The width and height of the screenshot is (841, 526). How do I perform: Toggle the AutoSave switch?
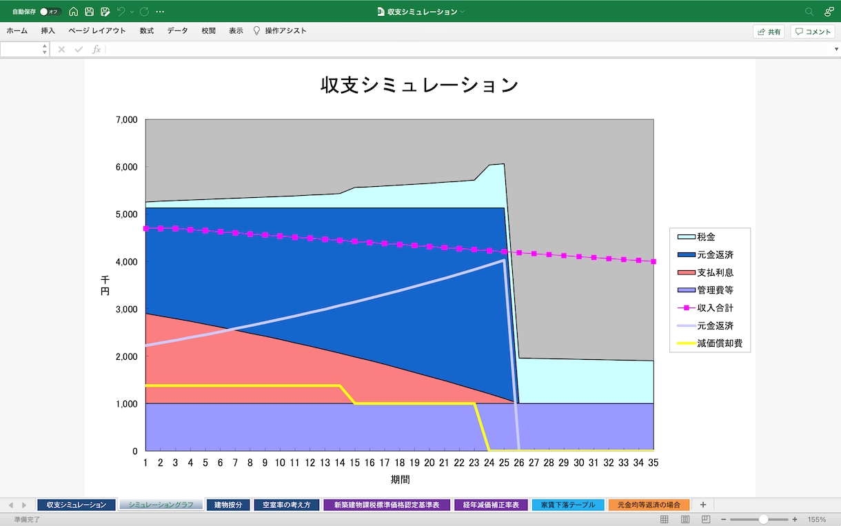tap(50, 12)
